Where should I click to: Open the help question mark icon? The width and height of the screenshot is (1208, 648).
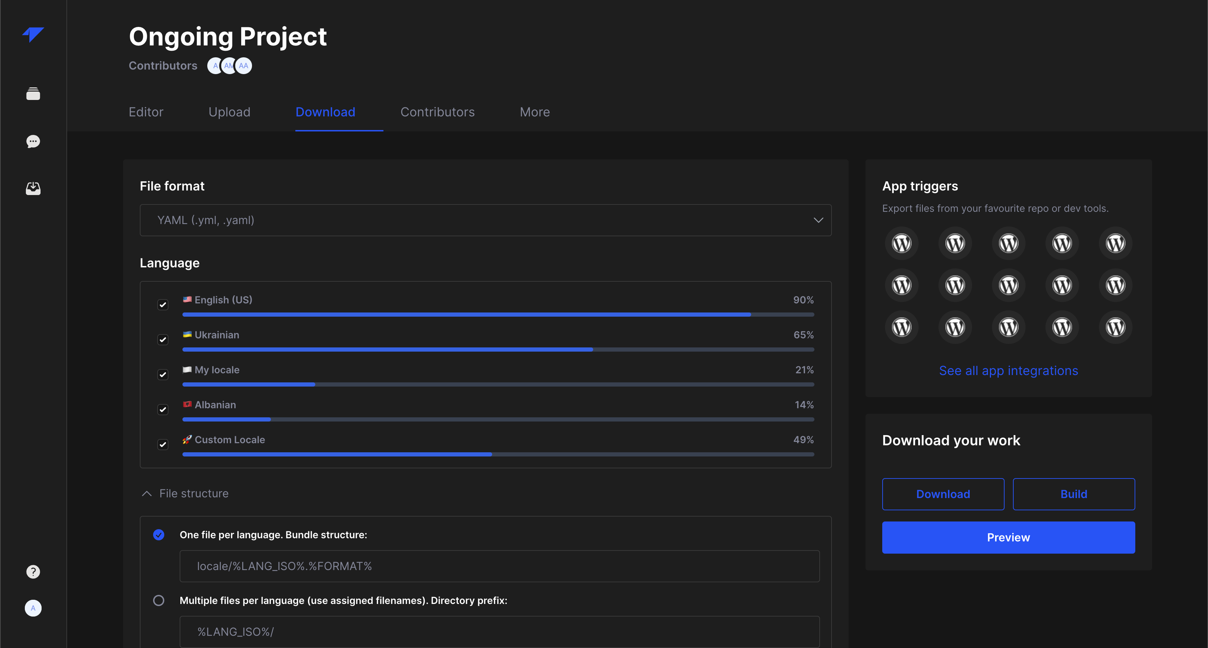[33, 571]
